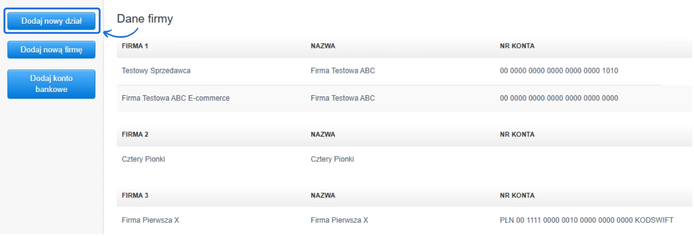Viewport: 694px width, 236px height.
Task: Click NR KONTA header in FIRMA 1 table
Action: (x=517, y=46)
